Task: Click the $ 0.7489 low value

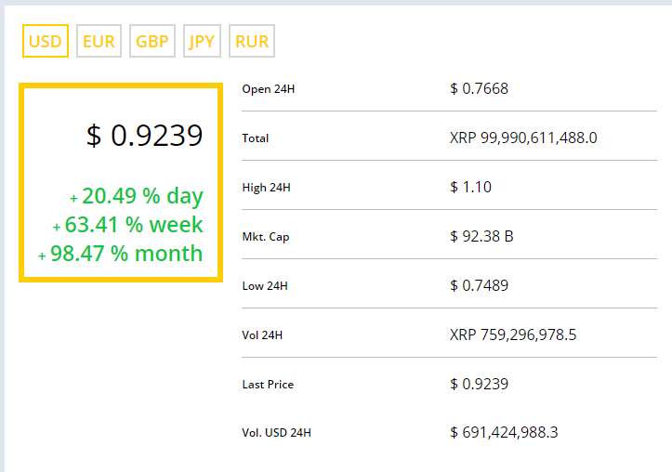Action: [x=480, y=285]
